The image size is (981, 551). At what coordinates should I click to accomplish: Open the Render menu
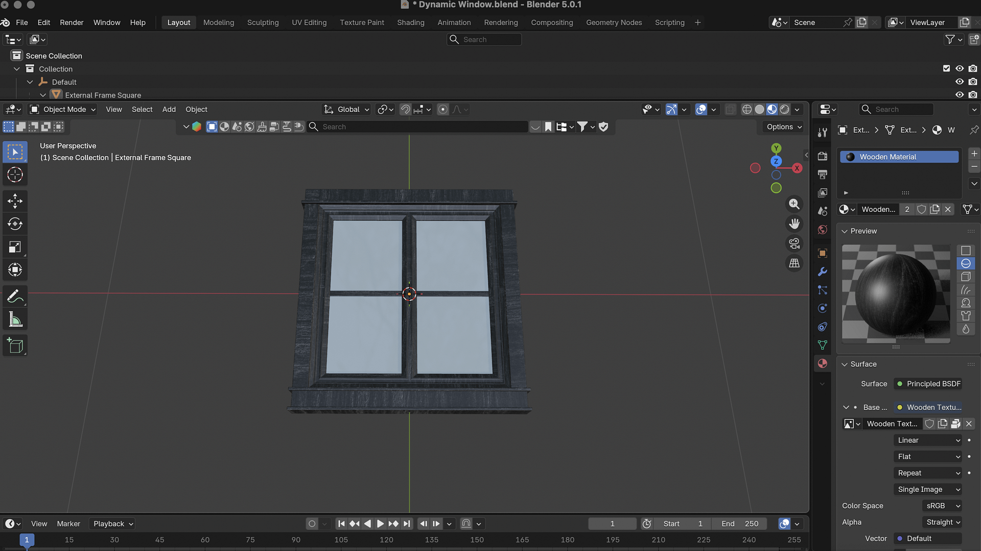click(x=72, y=22)
